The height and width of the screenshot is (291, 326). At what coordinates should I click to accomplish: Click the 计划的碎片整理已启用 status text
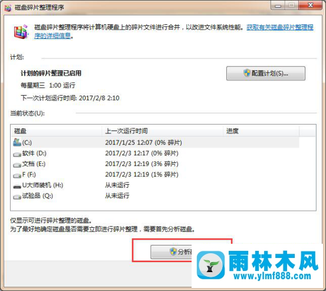coord(51,73)
